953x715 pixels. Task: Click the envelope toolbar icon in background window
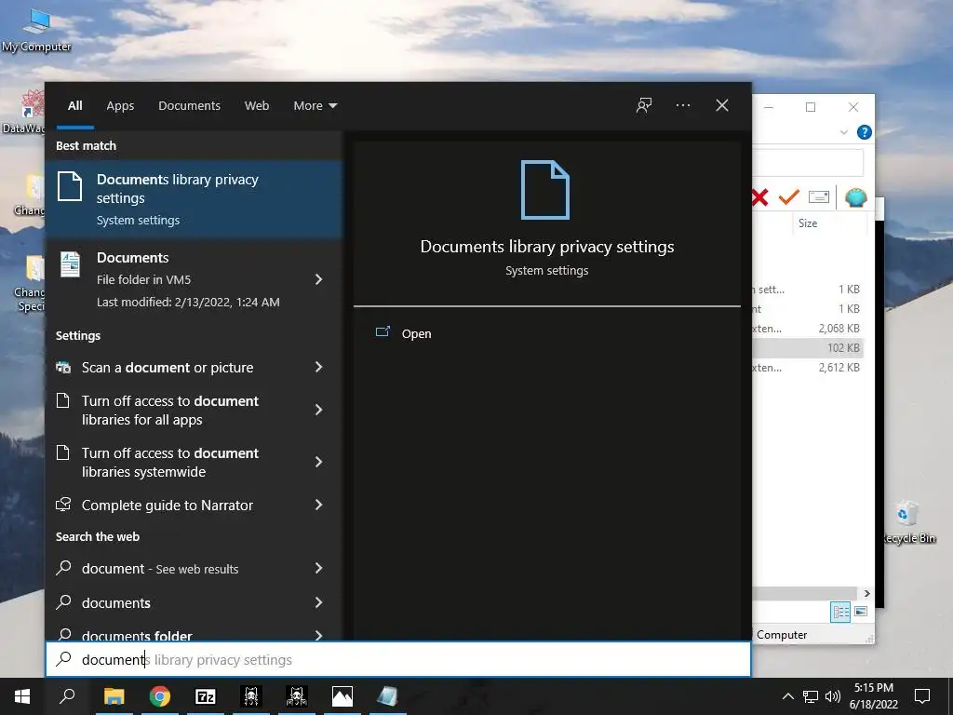point(819,197)
